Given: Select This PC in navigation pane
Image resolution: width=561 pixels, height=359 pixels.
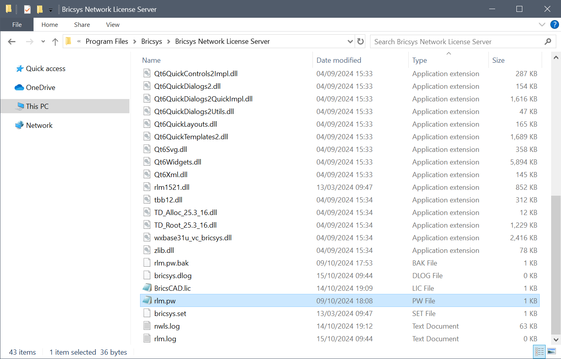Looking at the screenshot, I should [37, 106].
